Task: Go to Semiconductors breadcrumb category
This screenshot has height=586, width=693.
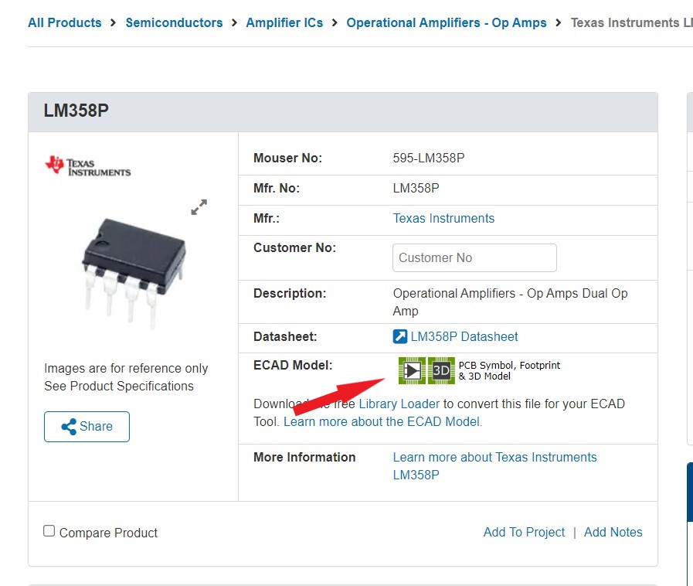Action: (174, 22)
